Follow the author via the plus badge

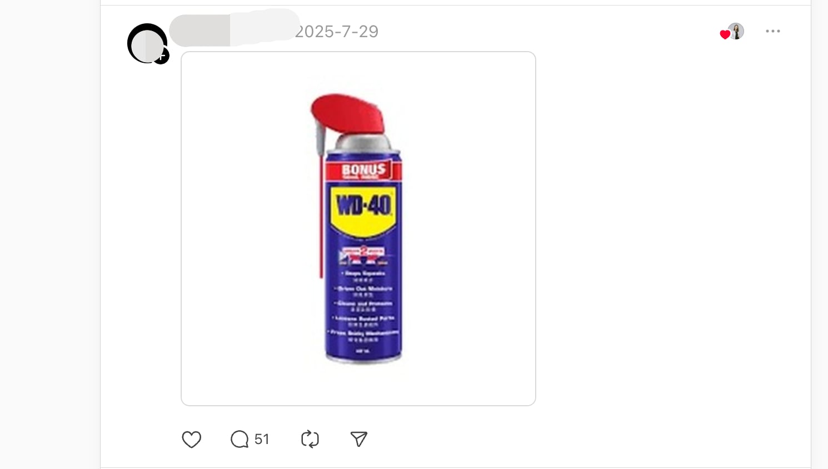pyautogui.click(x=161, y=56)
